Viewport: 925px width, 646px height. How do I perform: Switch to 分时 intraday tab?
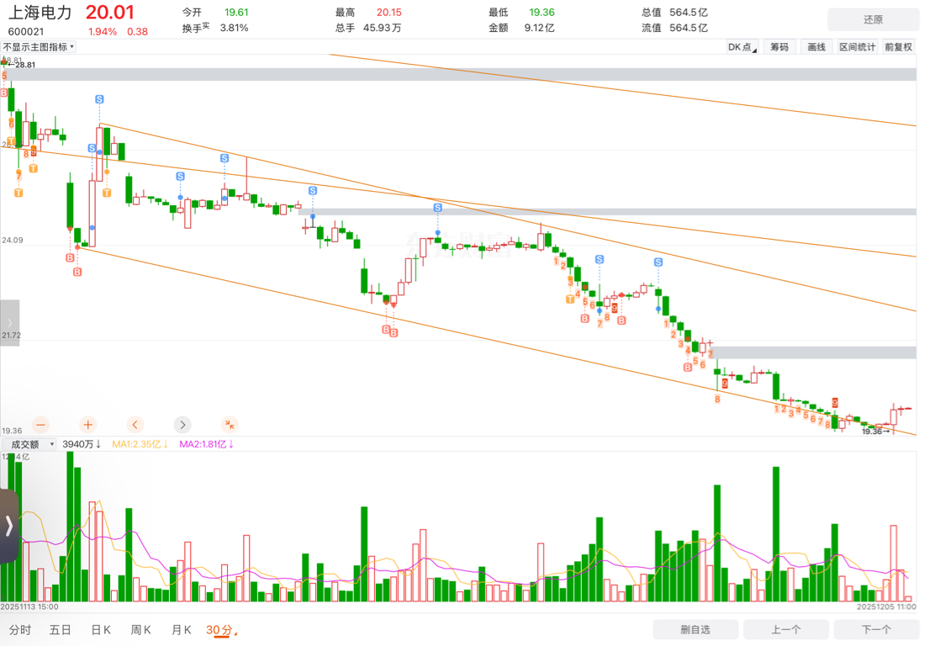point(20,630)
